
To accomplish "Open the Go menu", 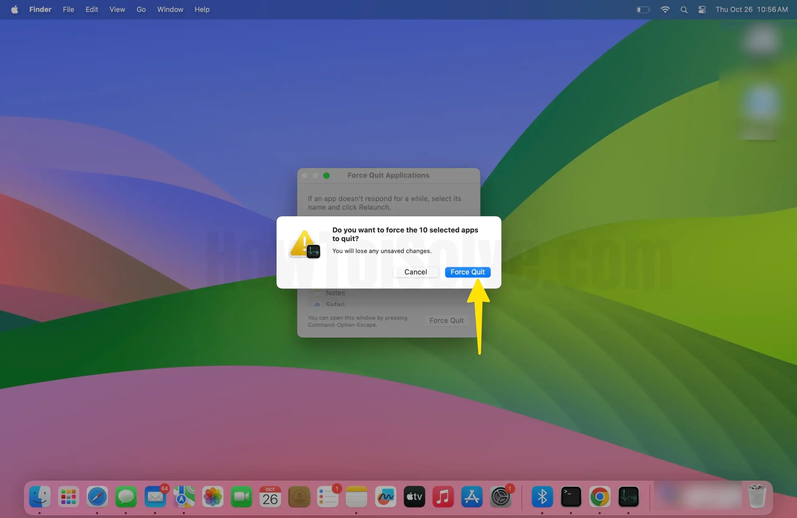I will 141,9.
